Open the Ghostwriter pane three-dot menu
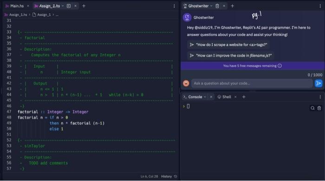Screen dimensions: 325x181 tap(320, 6)
